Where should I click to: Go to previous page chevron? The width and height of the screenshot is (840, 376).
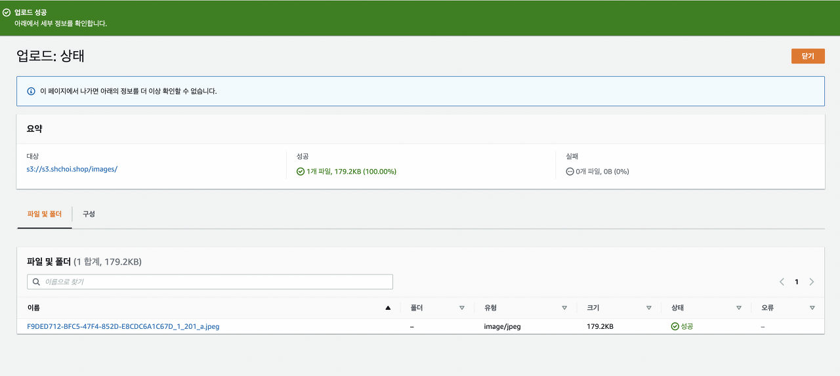(782, 282)
